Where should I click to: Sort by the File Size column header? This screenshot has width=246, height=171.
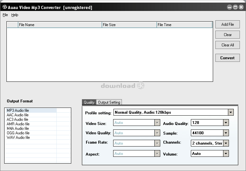129,25
